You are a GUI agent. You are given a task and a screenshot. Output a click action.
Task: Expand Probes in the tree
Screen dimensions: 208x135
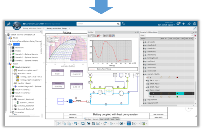click(x=10, y=51)
